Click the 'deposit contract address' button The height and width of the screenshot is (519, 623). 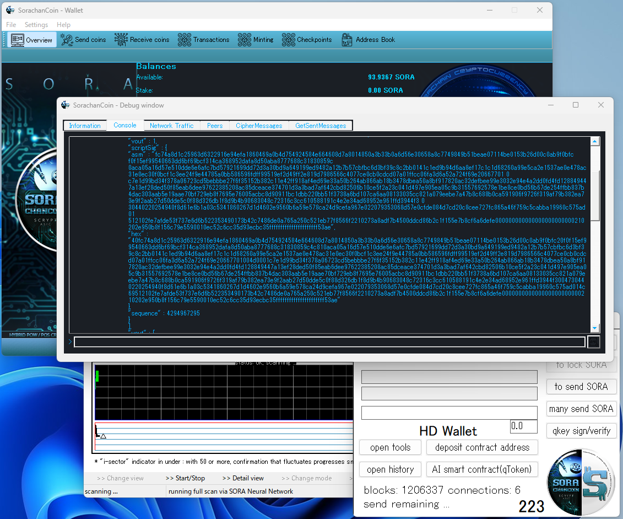pos(482,447)
